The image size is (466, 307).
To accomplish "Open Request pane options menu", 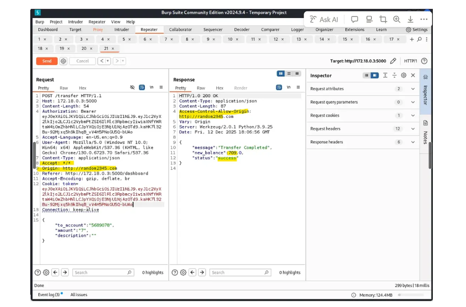I will point(161,87).
